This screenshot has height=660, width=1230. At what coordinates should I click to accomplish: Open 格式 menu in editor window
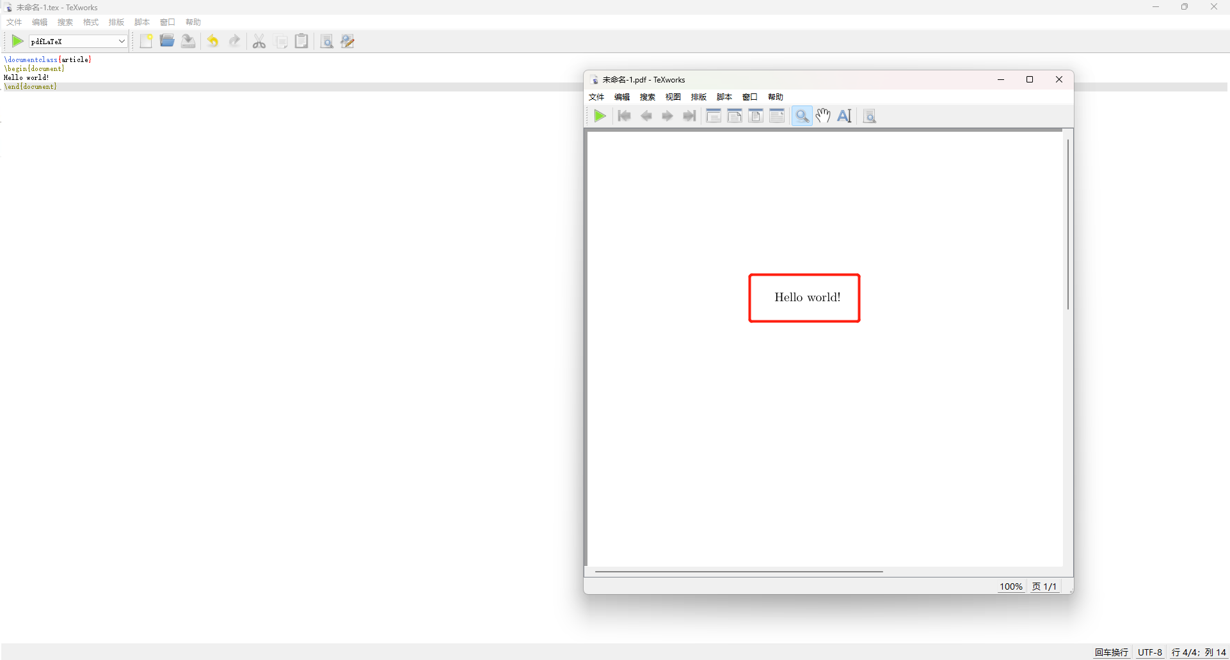point(91,22)
